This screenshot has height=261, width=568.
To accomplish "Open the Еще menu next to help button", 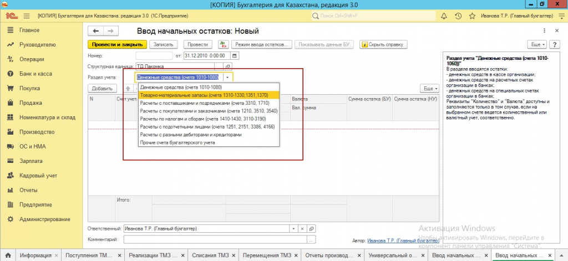I will click(538, 44).
